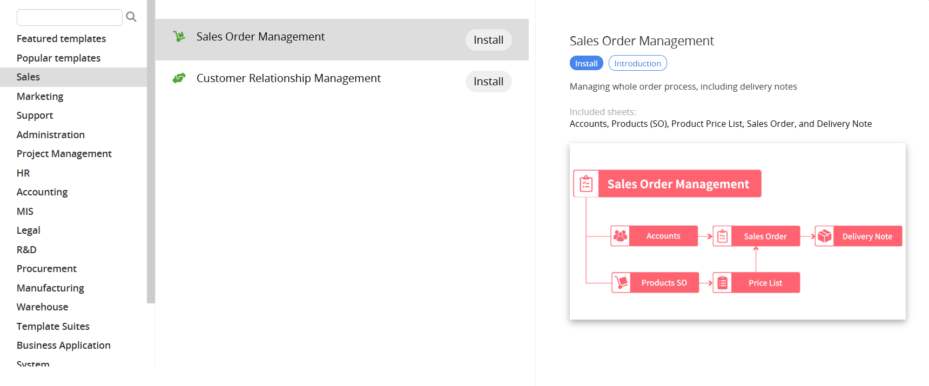Install Sales Order Management from the list
Screen dimensions: 929x386
click(x=488, y=40)
